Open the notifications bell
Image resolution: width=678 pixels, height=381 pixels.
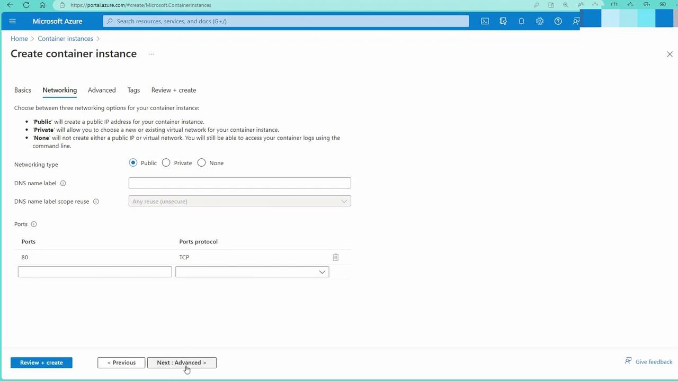pyautogui.click(x=521, y=21)
